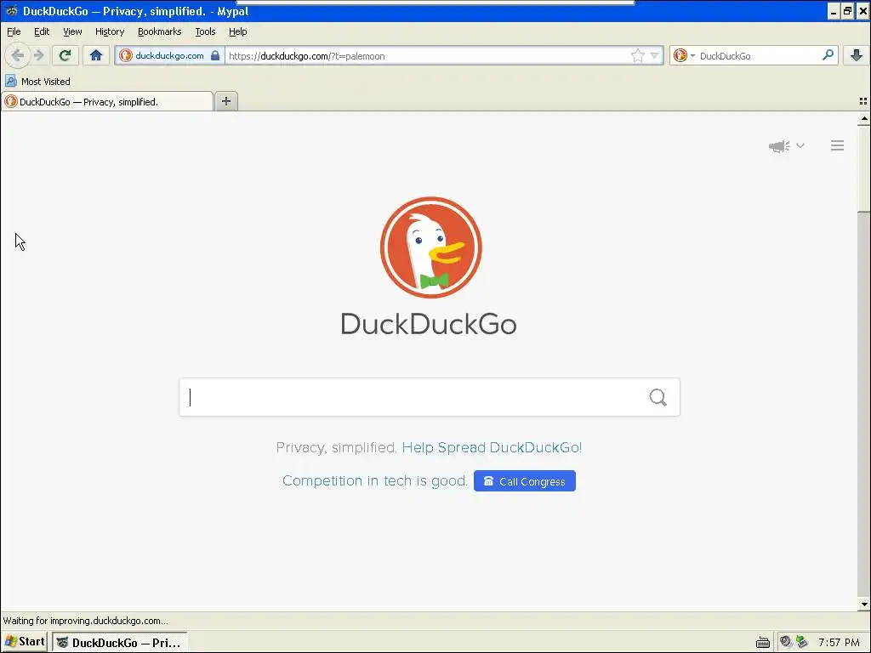This screenshot has height=653, width=871.
Task: Click the search bar magnifier icon
Action: 828,55
